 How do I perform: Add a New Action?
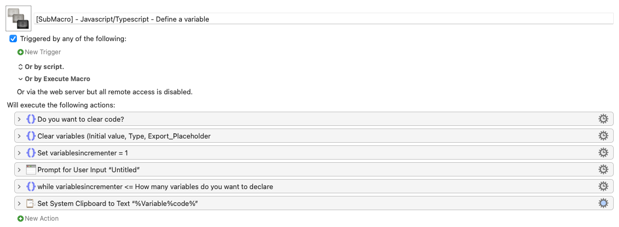(38, 219)
